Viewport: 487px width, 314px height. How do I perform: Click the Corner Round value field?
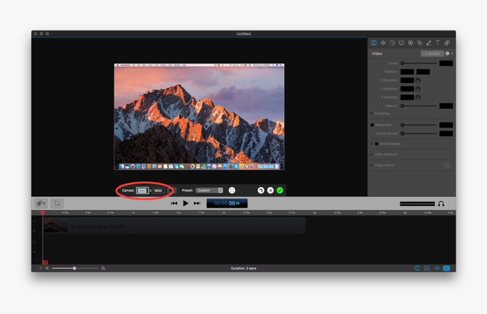click(446, 134)
